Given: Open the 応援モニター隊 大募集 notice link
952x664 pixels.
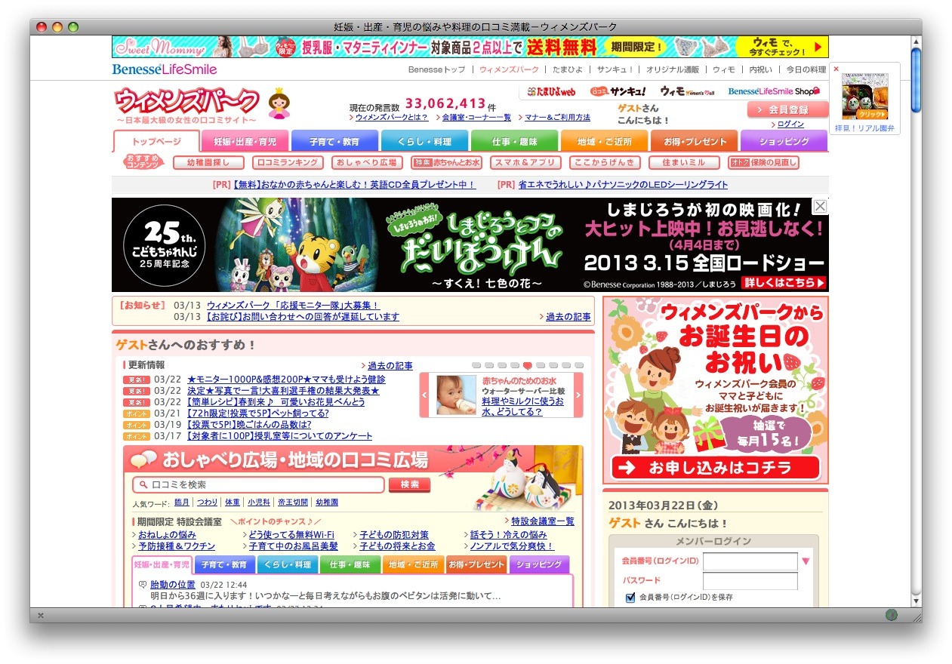Looking at the screenshot, I should (293, 306).
